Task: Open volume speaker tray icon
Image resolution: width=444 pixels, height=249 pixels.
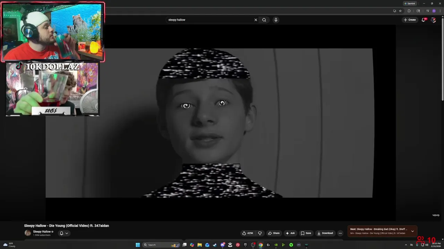Action: 427,245
